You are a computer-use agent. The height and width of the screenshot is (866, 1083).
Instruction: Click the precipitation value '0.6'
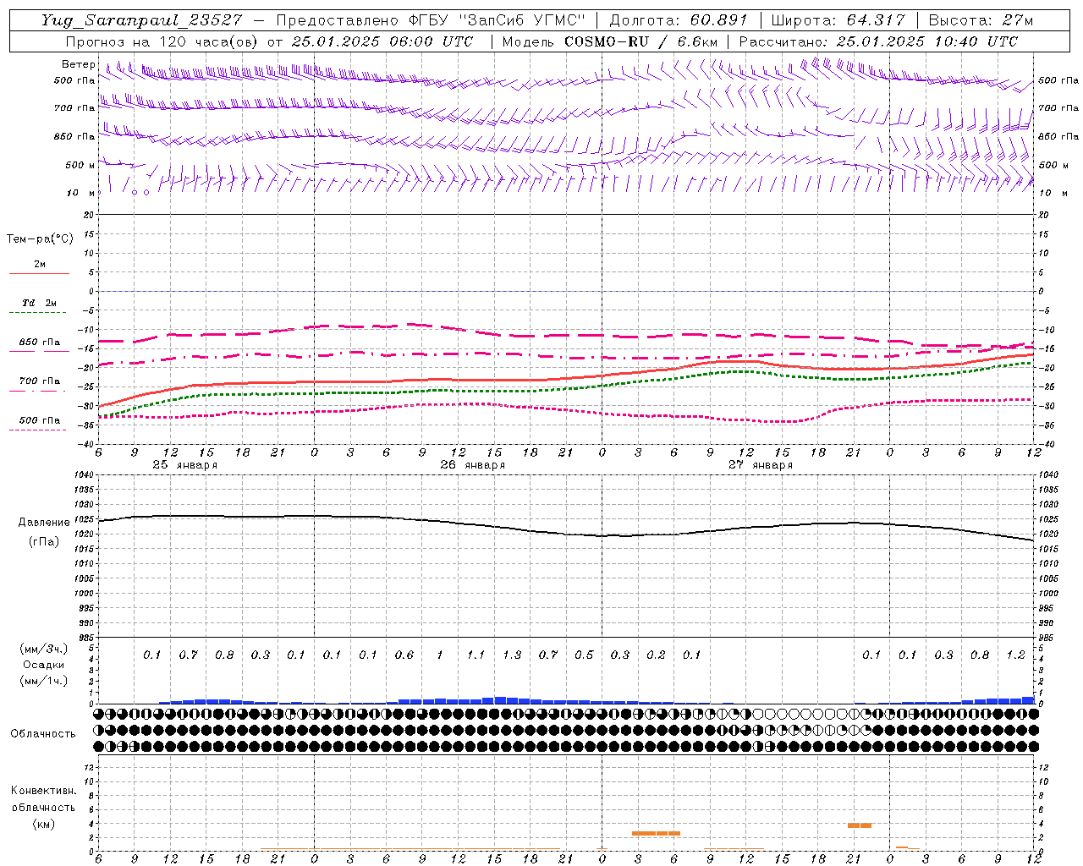404,655
